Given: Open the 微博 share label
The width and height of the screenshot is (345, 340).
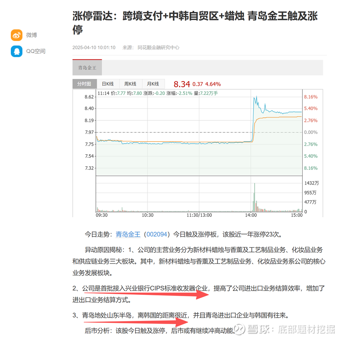Looking at the screenshot, I should [32, 35].
